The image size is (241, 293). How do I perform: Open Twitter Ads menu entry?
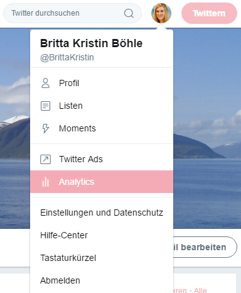102,159
